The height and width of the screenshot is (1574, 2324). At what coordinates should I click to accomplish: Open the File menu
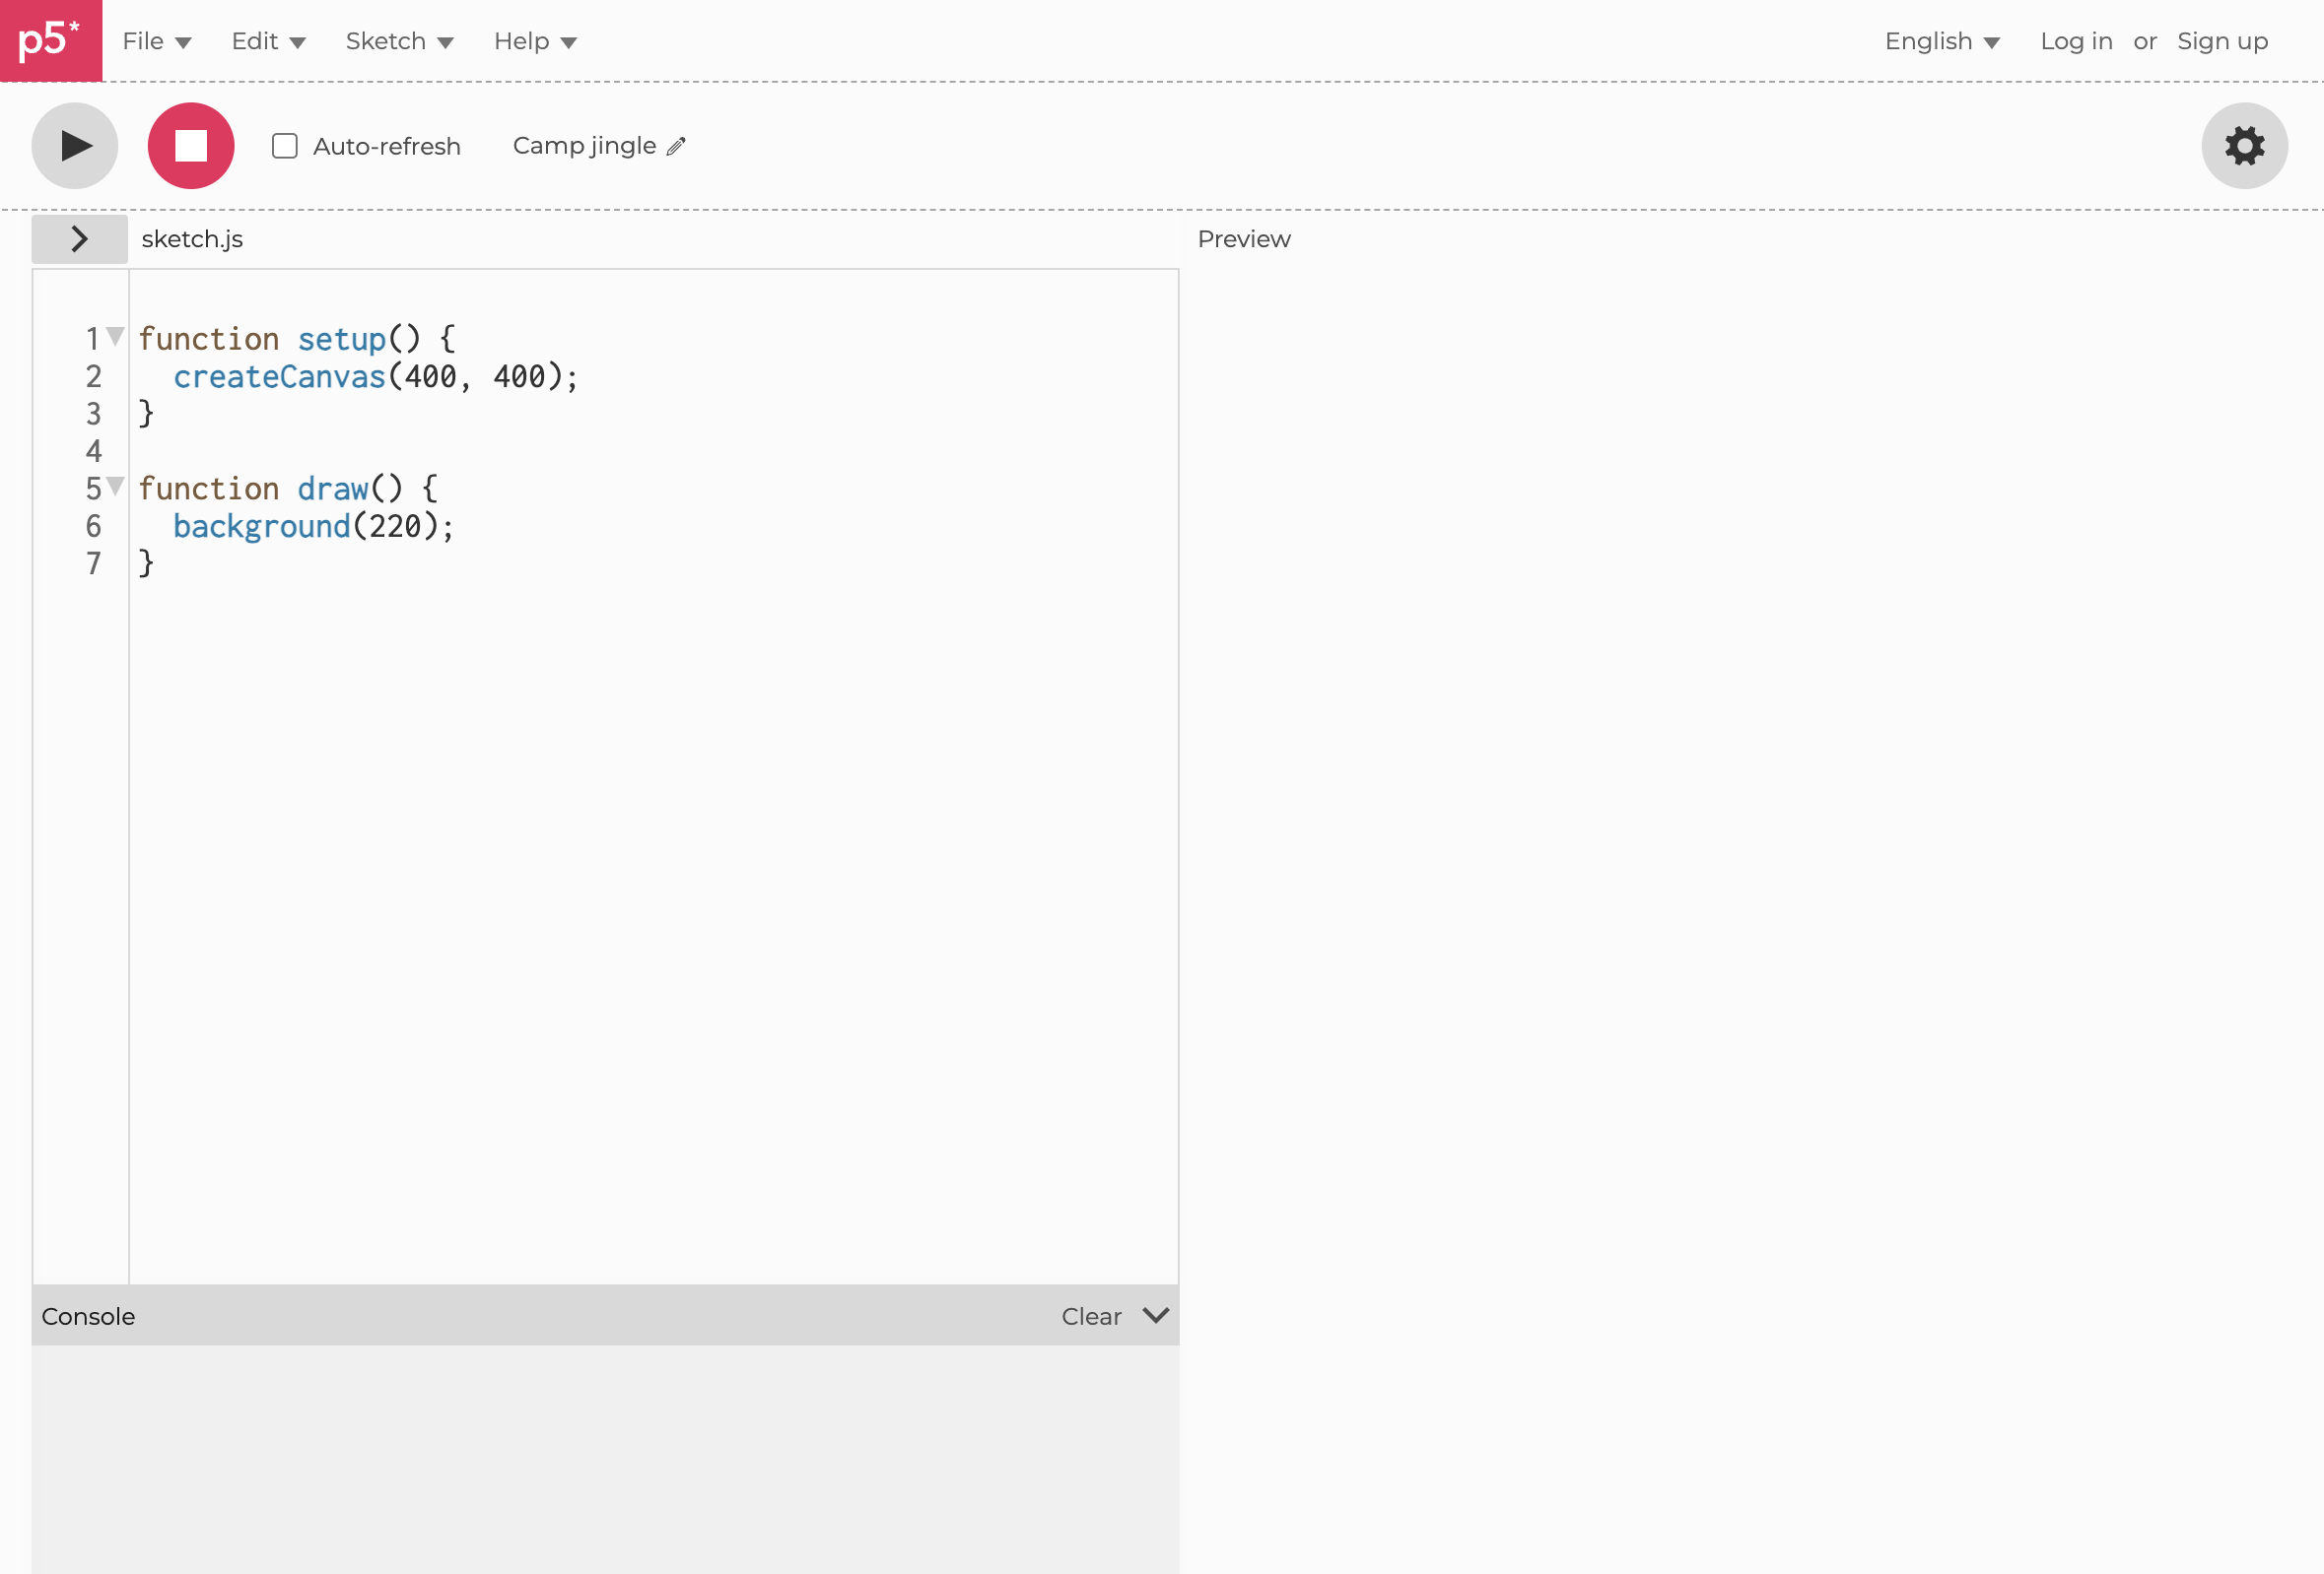coord(156,41)
